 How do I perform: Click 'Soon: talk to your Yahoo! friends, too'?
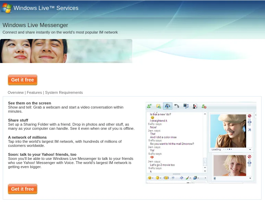point(42,154)
